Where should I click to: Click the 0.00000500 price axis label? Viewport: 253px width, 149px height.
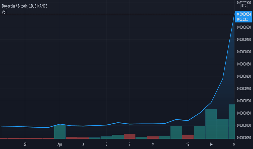pyautogui.click(x=244, y=27)
